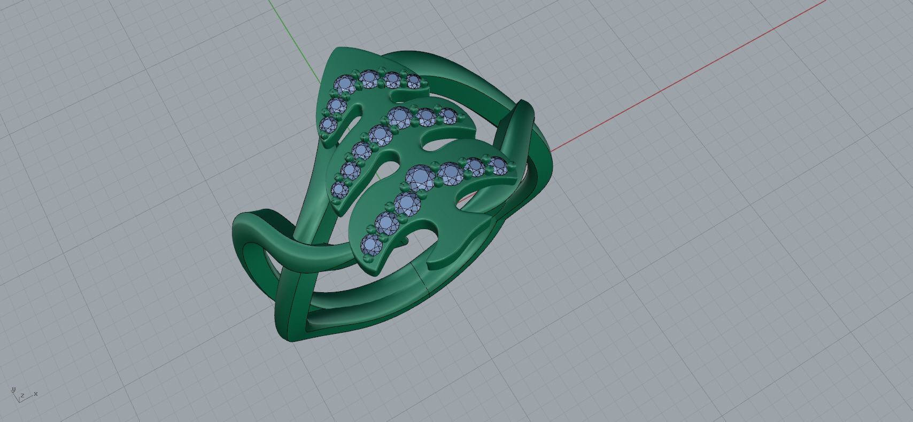Select the largest gemstone on the leaf ring
913x422 pixels.
[420, 178]
